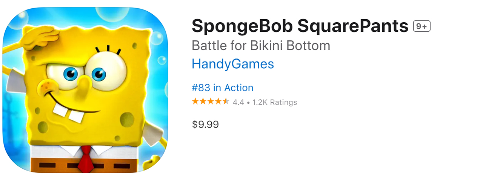Click the 1.2K Ratings count text

pyautogui.click(x=275, y=102)
